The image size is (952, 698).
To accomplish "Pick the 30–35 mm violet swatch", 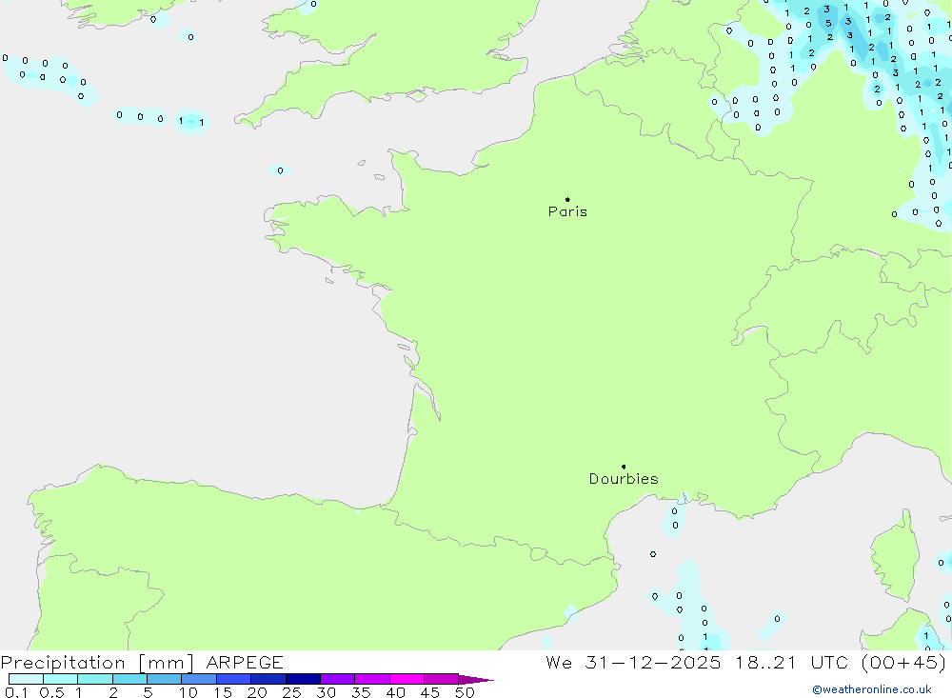I will coord(337,680).
